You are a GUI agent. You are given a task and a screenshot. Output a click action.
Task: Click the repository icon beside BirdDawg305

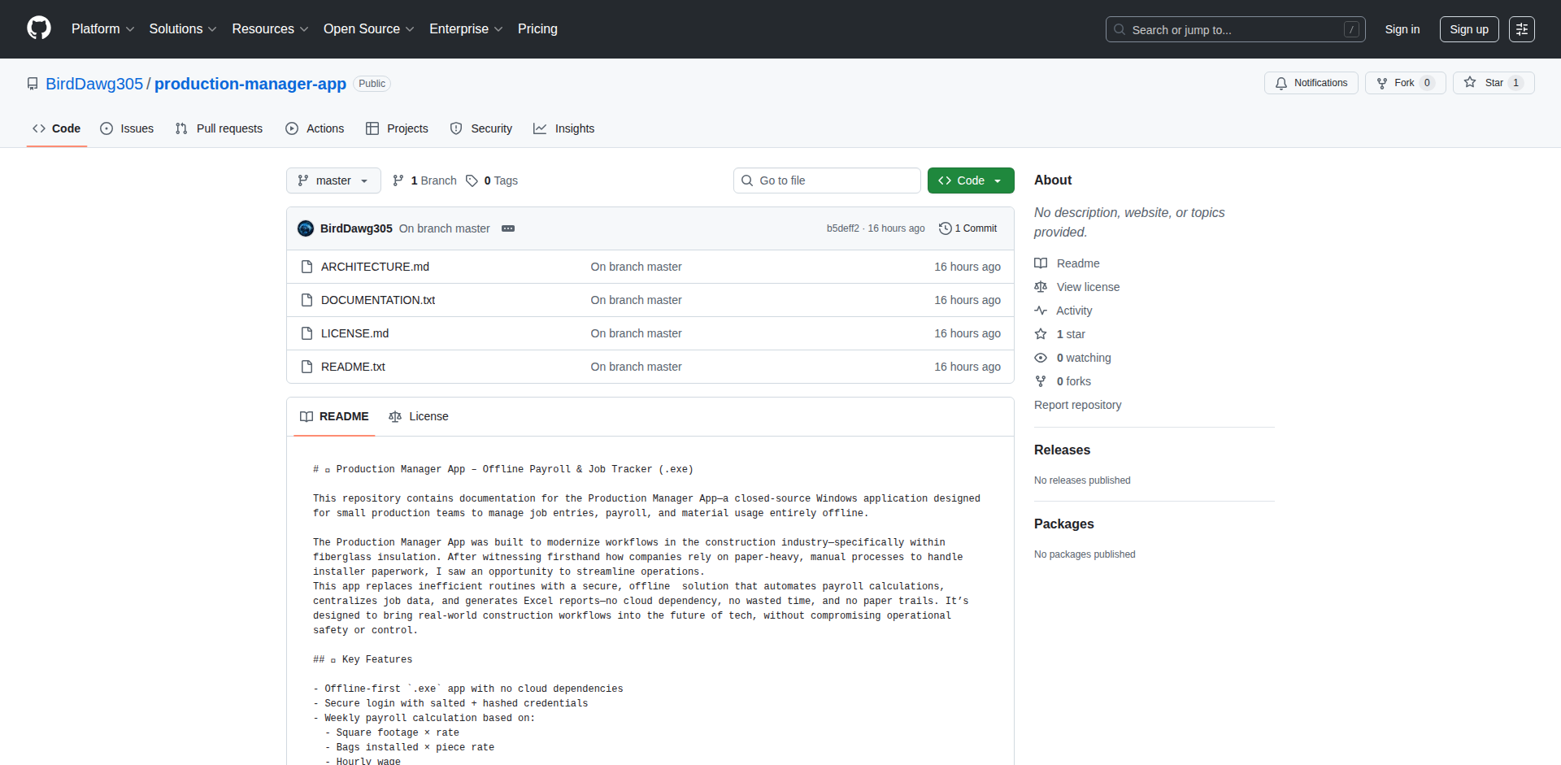33,84
